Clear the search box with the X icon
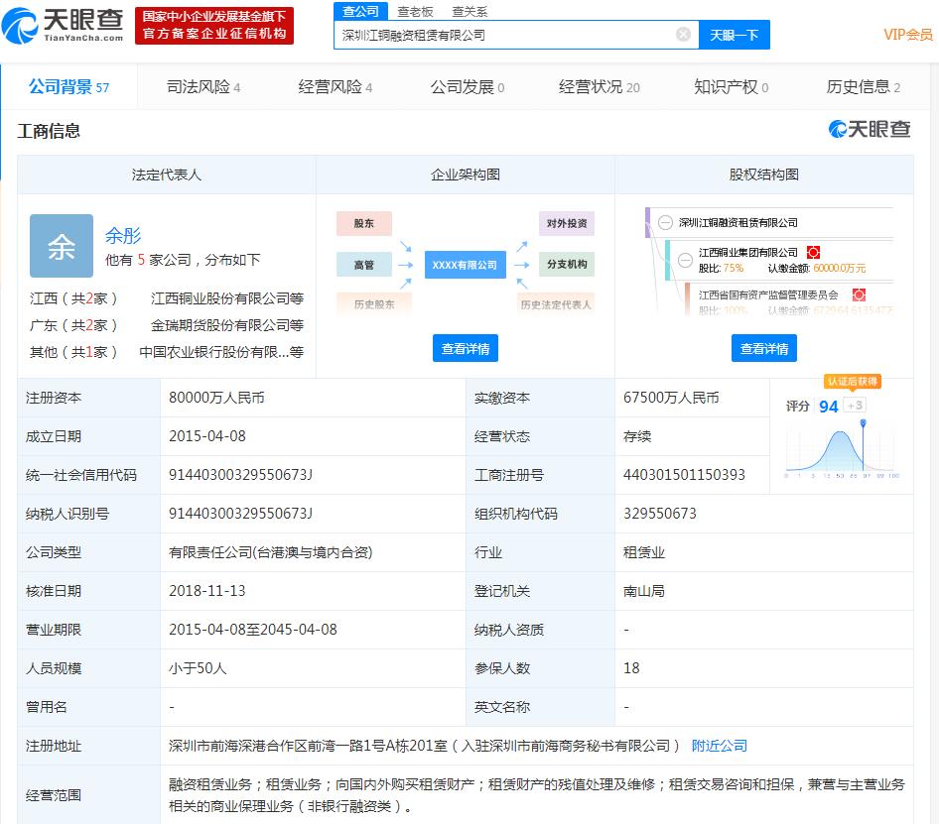 click(683, 35)
